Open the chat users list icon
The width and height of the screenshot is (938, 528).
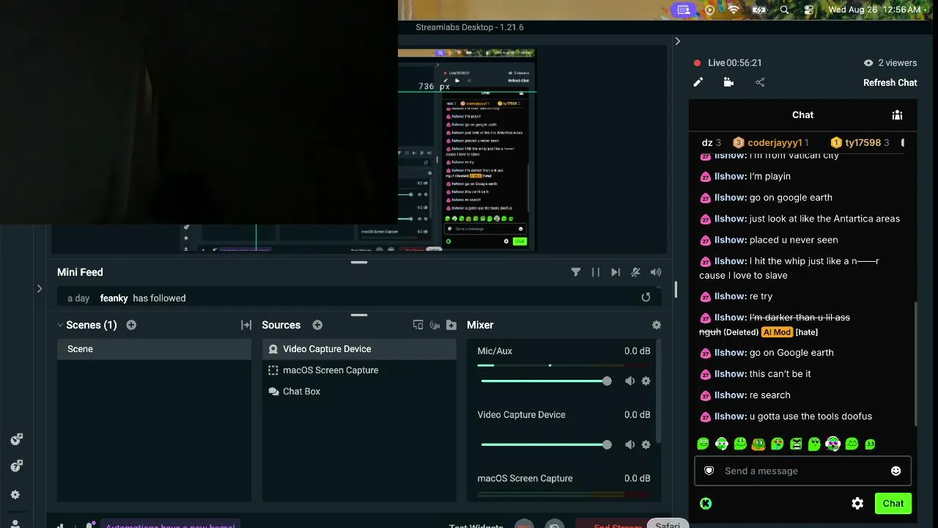point(897,115)
